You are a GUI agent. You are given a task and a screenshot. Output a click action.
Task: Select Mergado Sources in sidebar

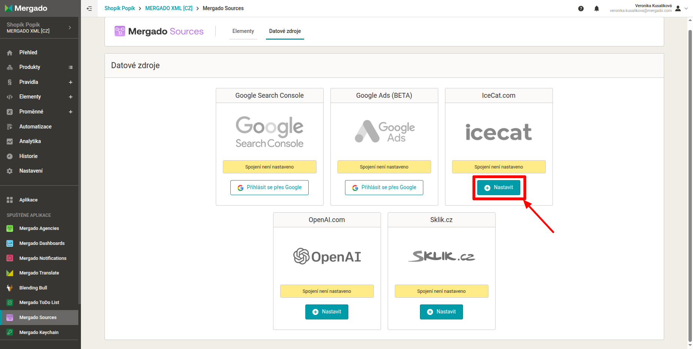coord(39,318)
